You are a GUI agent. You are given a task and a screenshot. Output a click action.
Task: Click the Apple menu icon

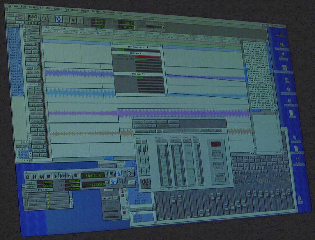pyautogui.click(x=9, y=6)
